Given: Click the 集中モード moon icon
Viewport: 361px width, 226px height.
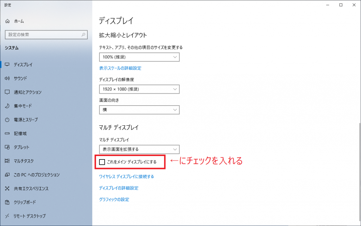Looking at the screenshot, I should tap(7, 106).
